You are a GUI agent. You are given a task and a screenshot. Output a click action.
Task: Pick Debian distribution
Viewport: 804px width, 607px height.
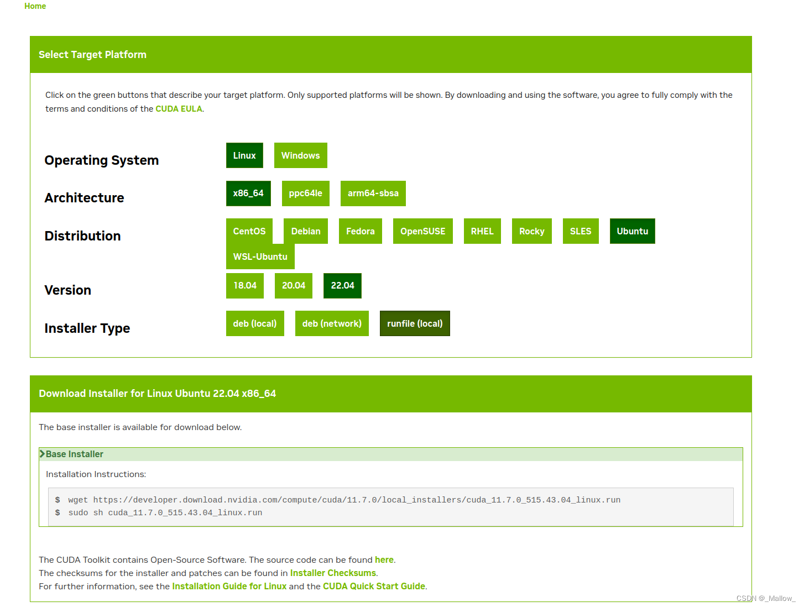tap(306, 231)
